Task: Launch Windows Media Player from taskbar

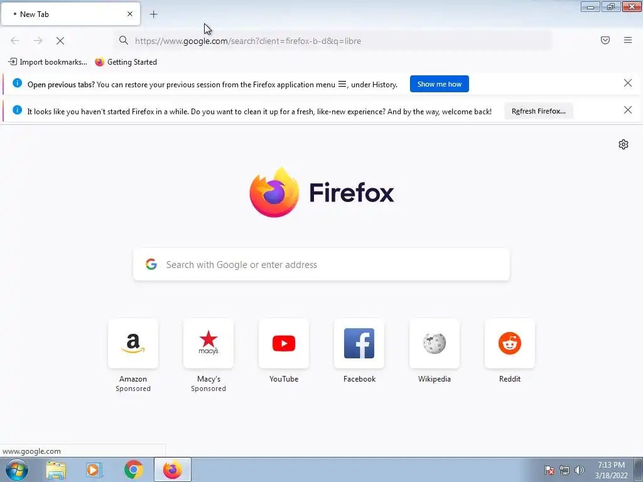Action: (94, 469)
